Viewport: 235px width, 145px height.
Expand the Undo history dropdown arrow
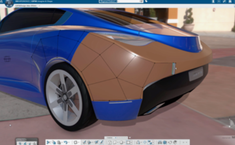tap(69, 142)
